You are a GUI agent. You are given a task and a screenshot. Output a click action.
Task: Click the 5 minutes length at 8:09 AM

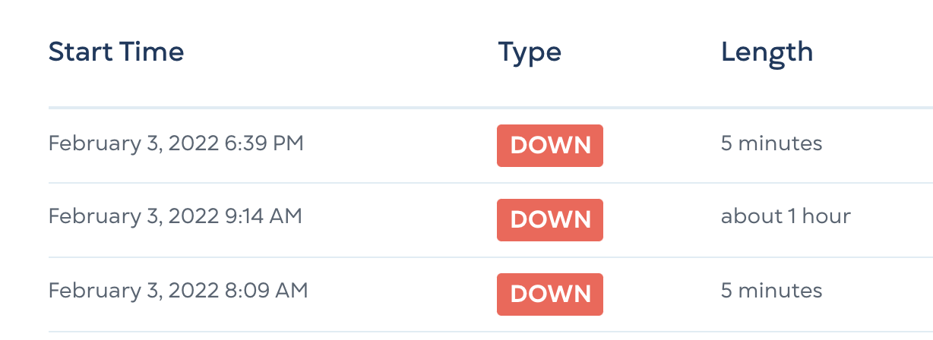(x=771, y=291)
